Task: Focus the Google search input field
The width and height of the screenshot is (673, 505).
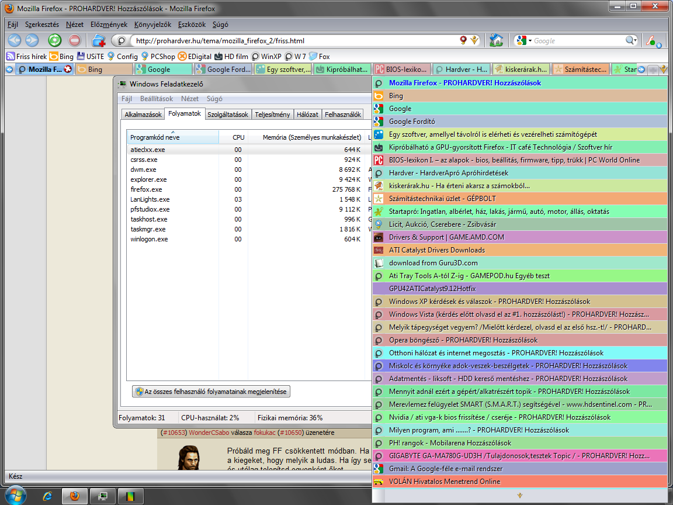Action: pyautogui.click(x=578, y=41)
